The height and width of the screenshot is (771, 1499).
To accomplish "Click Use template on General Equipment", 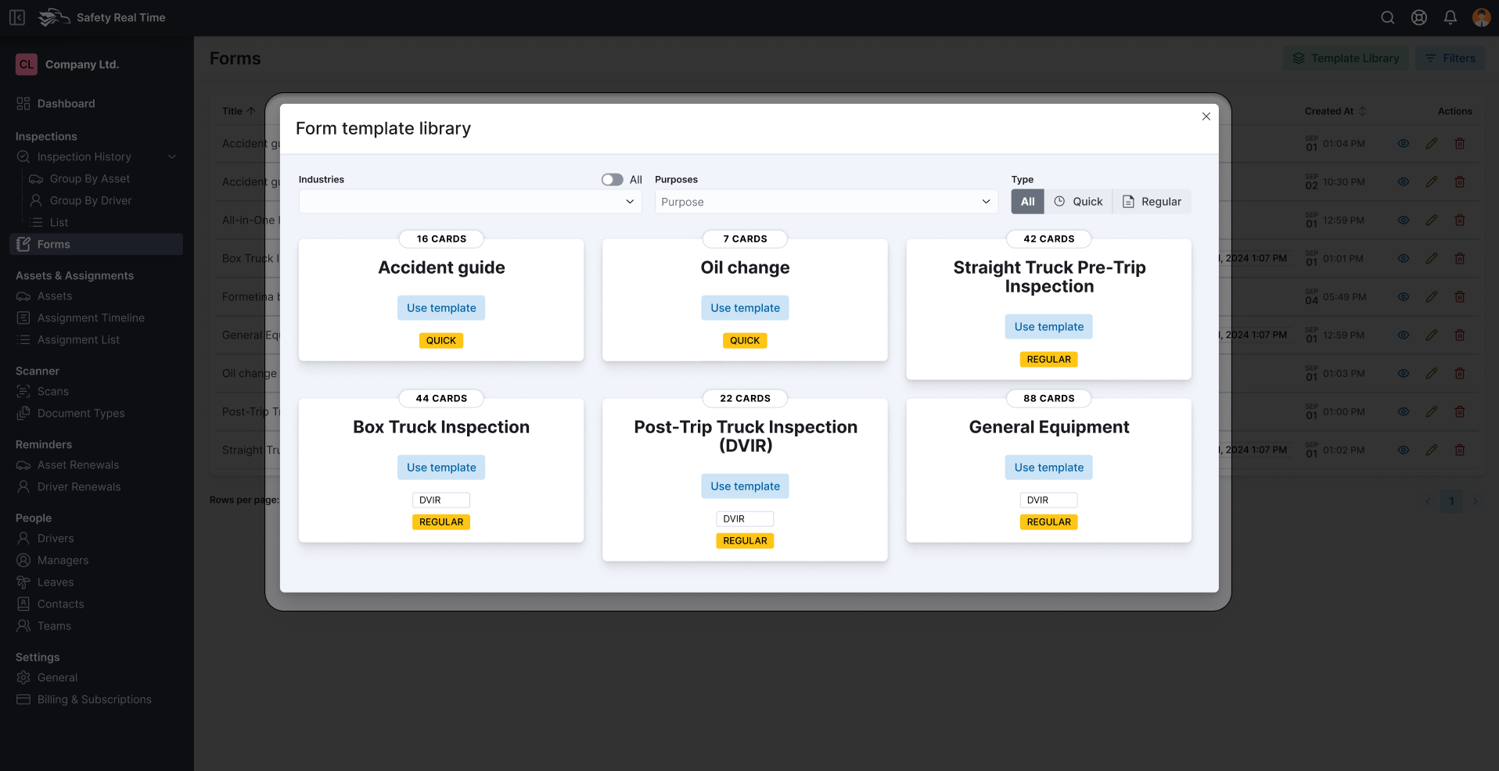I will [1048, 467].
